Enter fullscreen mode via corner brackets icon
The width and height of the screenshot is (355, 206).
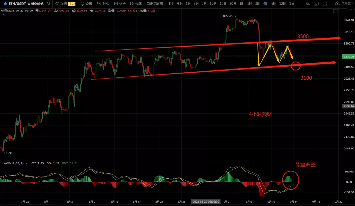point(325,4)
